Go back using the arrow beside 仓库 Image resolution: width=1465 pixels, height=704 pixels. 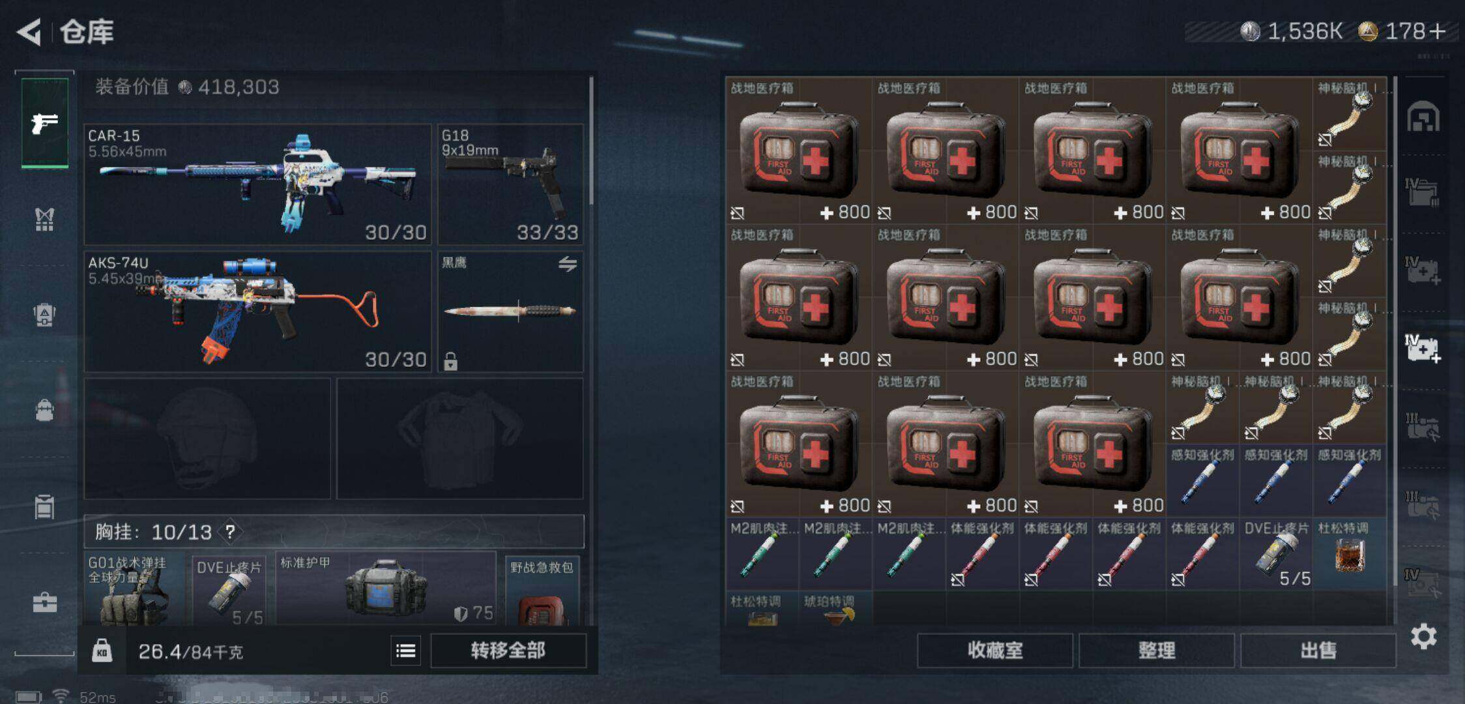click(29, 32)
